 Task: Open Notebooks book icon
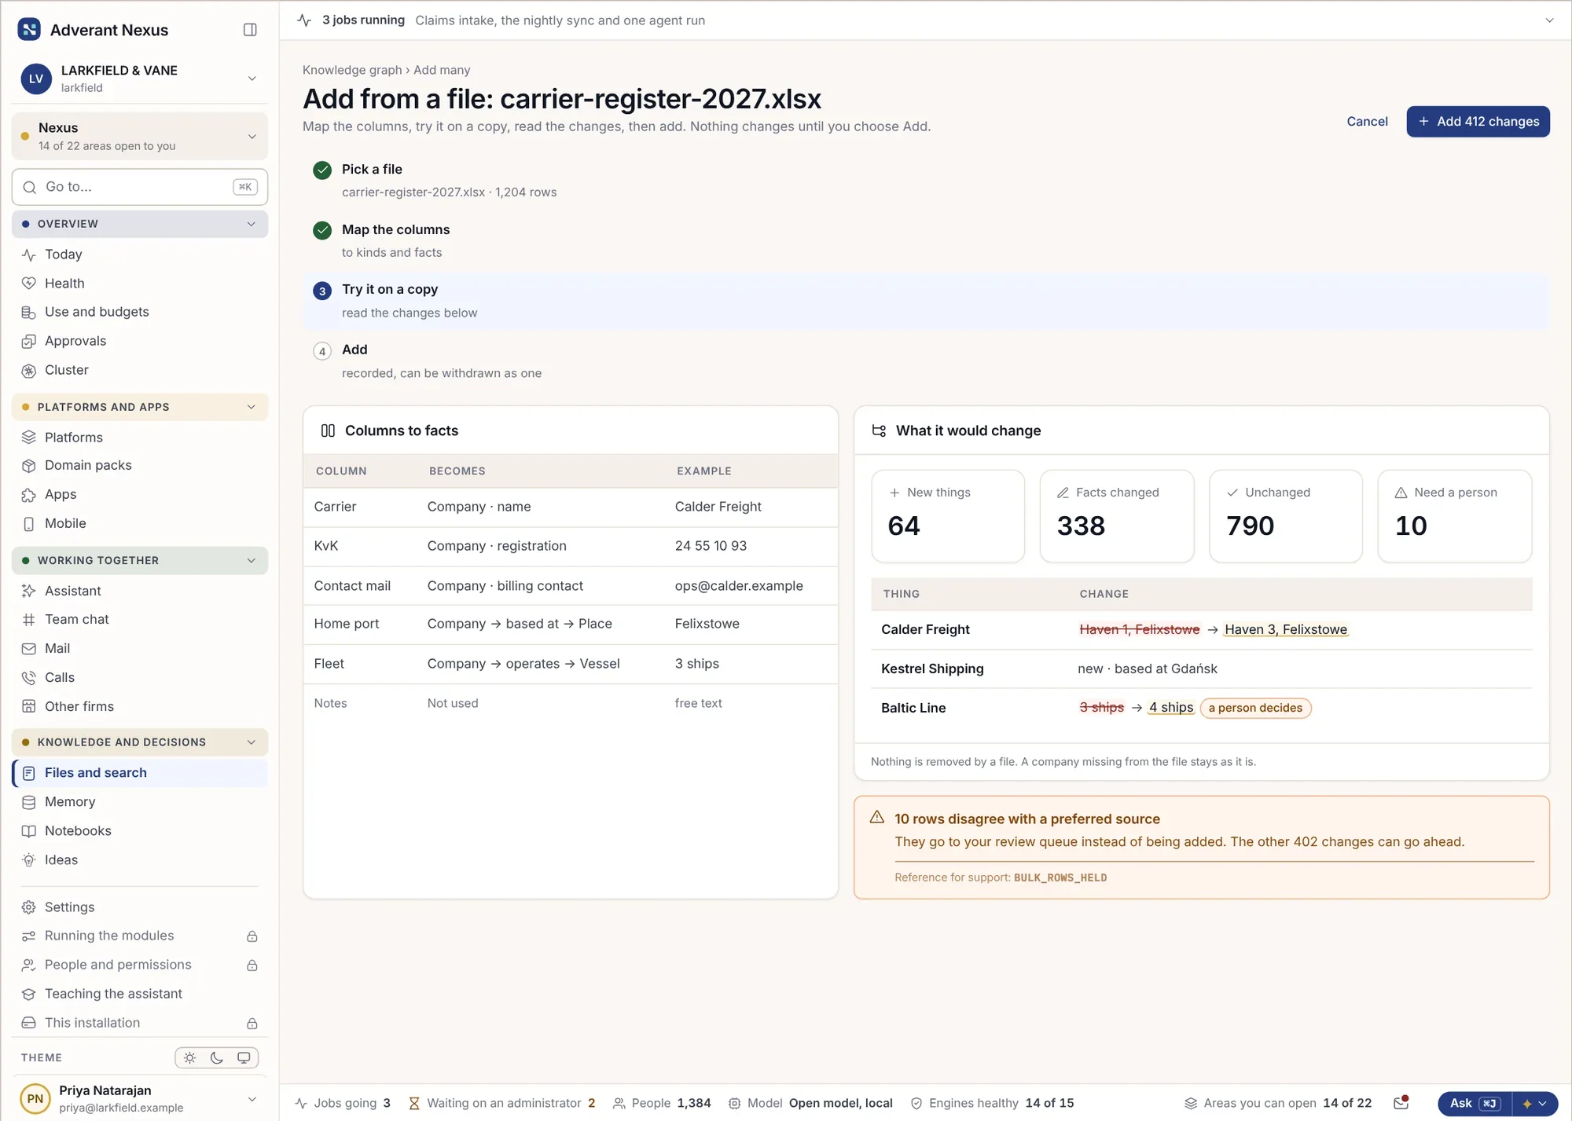tap(29, 831)
